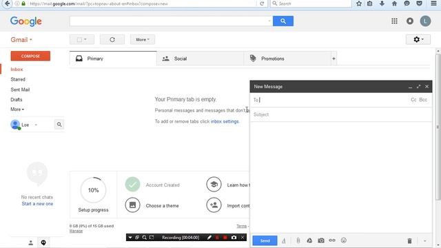Insert emoticon in the new message
The width and height of the screenshot is (441, 248).
point(344,240)
